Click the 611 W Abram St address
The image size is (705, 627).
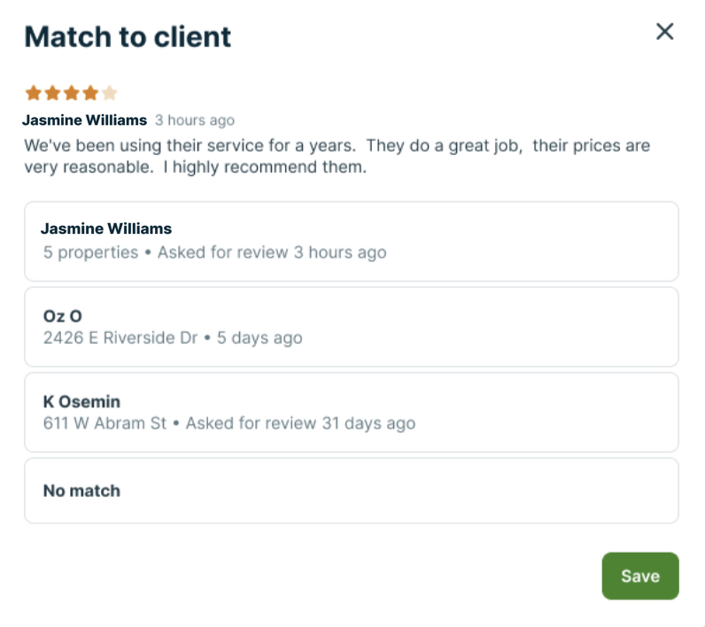click(x=105, y=423)
